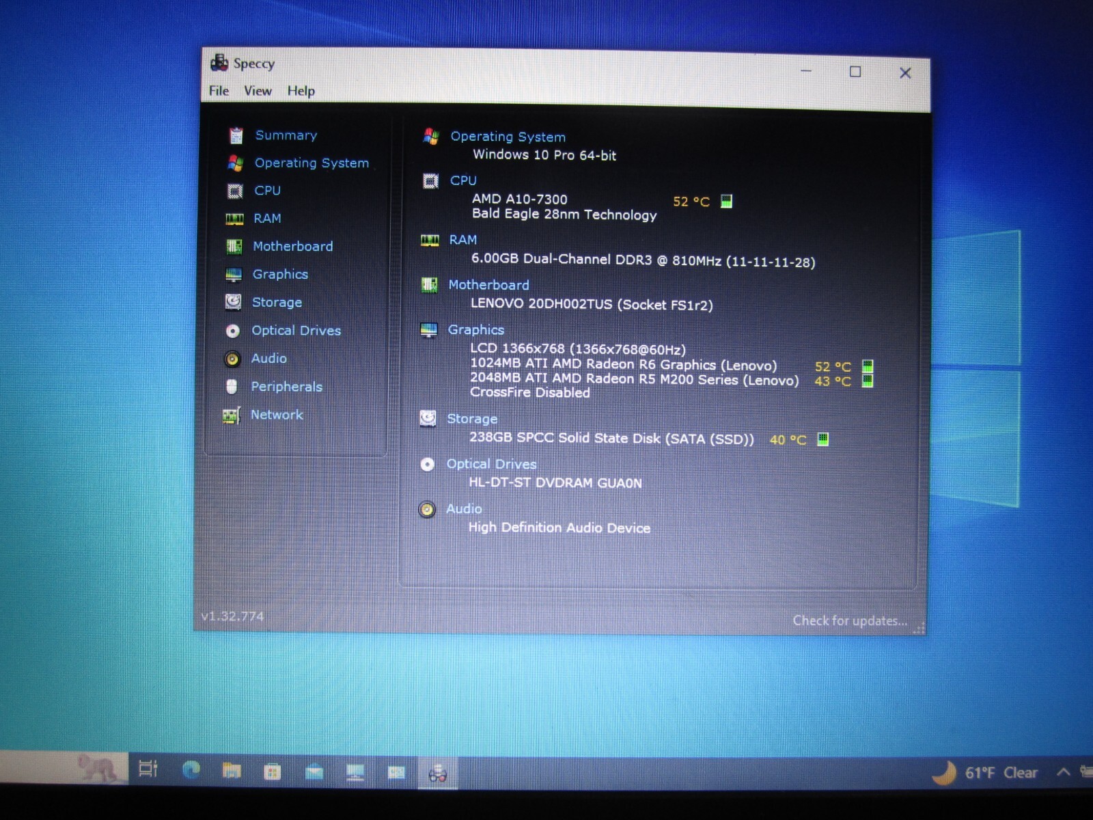Image resolution: width=1093 pixels, height=820 pixels.
Task: Click the Motherboard heading link in summary
Action: click(488, 285)
